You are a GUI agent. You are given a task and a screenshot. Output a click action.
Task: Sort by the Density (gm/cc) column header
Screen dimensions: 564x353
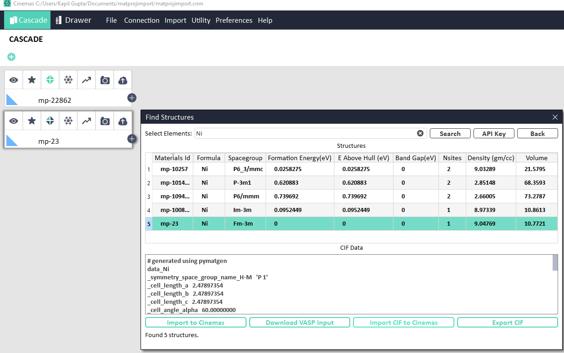(x=491, y=158)
